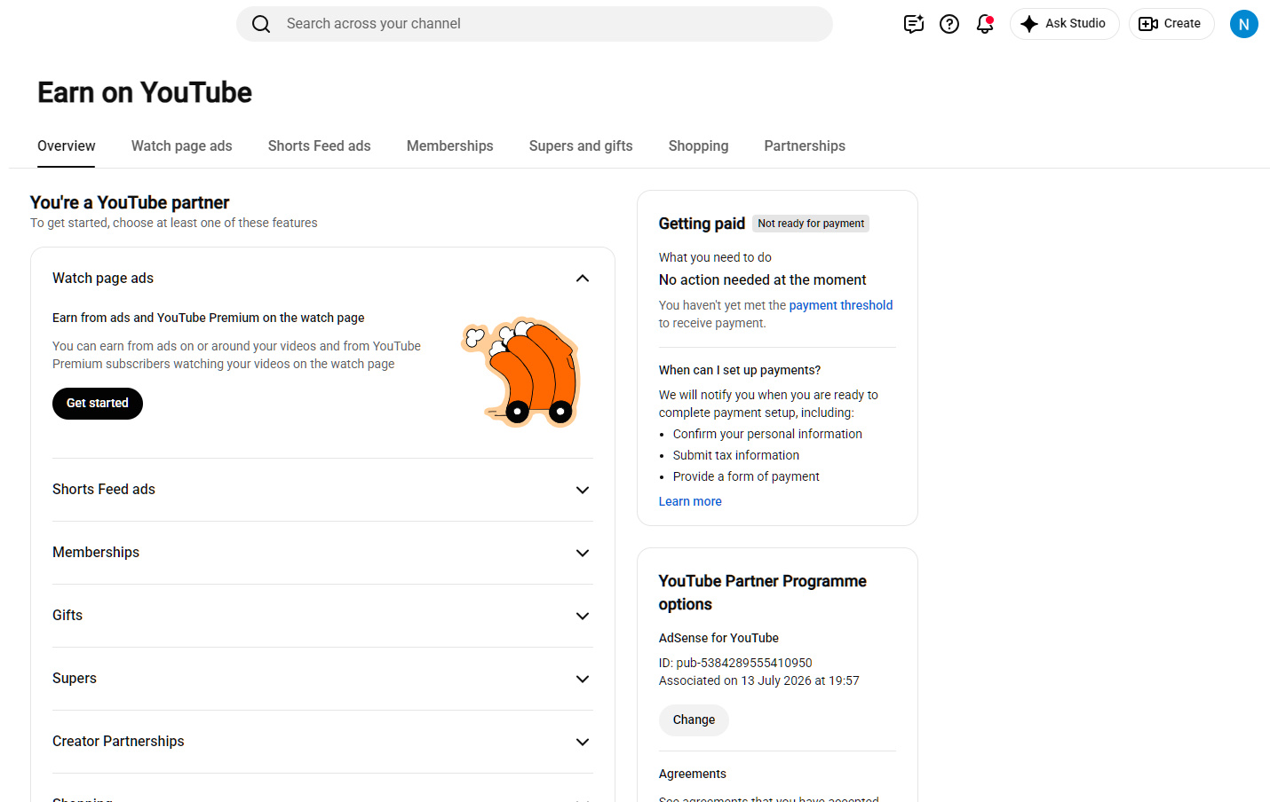Click 'Associated on 13 July 2026 at 19:57'
This screenshot has width=1270, height=802.
click(x=759, y=680)
